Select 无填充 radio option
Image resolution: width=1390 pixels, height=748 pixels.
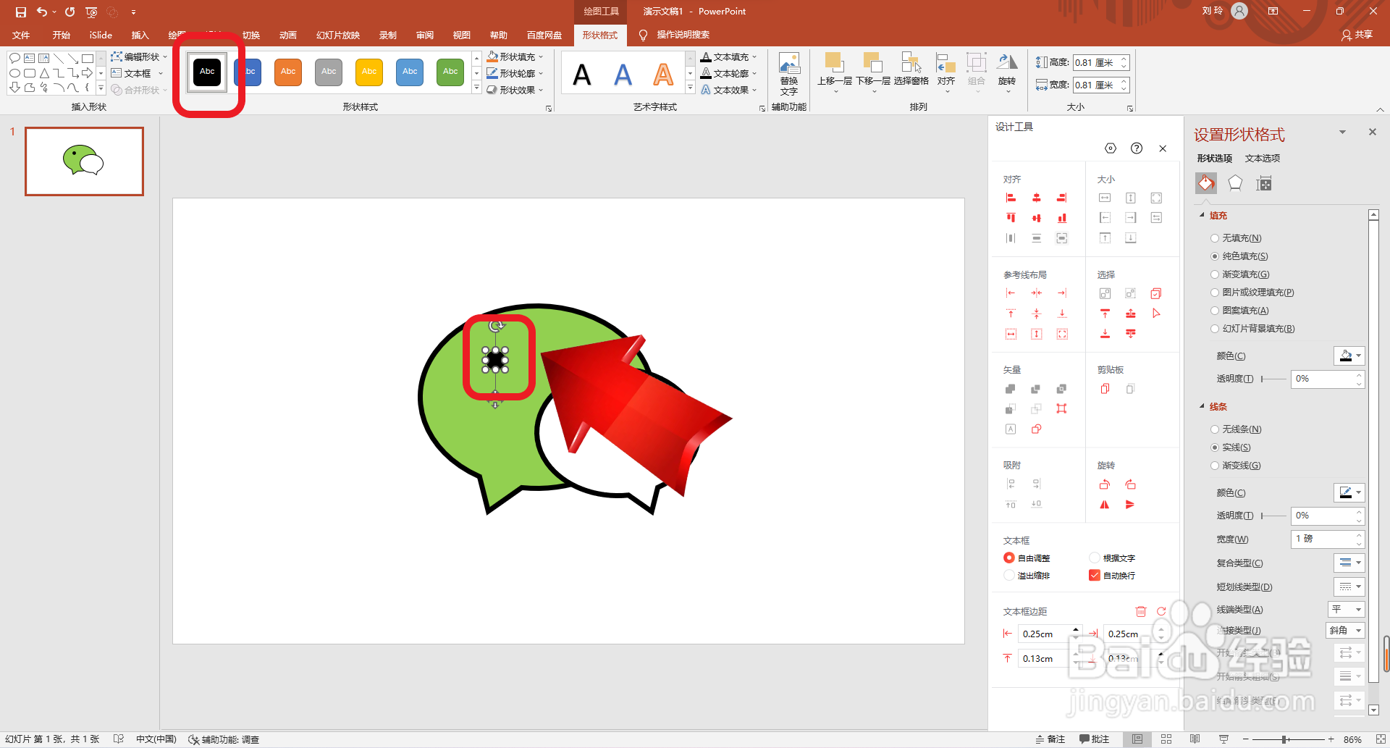click(x=1215, y=238)
